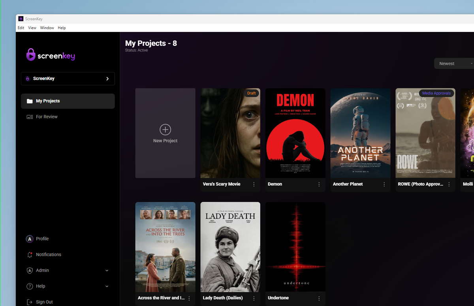Click the 'My Projects - 8' heading

(151, 43)
